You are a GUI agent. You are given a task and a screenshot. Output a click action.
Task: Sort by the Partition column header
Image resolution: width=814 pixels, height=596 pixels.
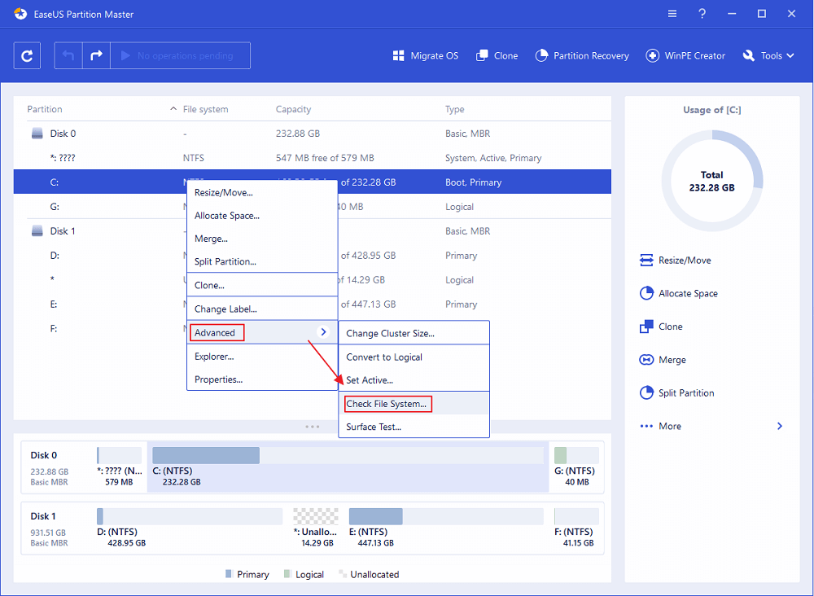coord(45,109)
